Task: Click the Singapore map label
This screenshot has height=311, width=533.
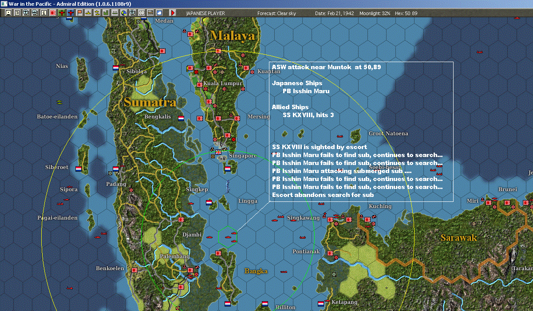Action: 243,156
